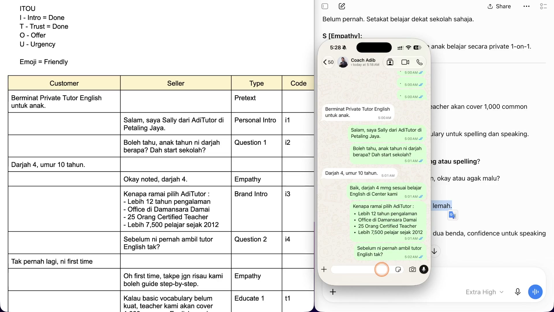Click the i4 code cell
This screenshot has height=312, width=554.
[298, 243]
